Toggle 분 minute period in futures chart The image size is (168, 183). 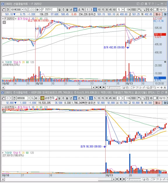pyautogui.click(x=75, y=10)
